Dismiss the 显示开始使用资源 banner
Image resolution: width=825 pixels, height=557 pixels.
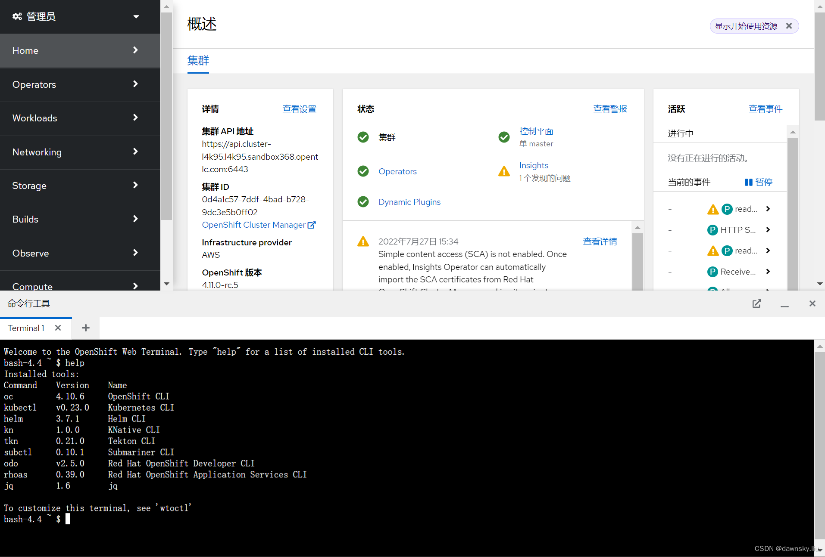(789, 26)
